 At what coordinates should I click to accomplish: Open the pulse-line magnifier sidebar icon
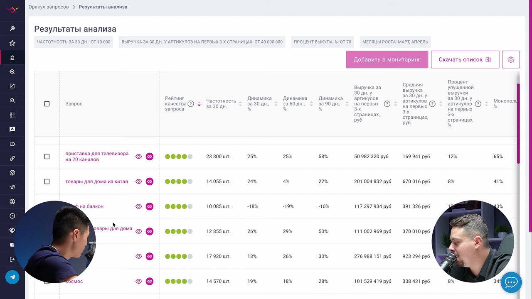click(12, 72)
